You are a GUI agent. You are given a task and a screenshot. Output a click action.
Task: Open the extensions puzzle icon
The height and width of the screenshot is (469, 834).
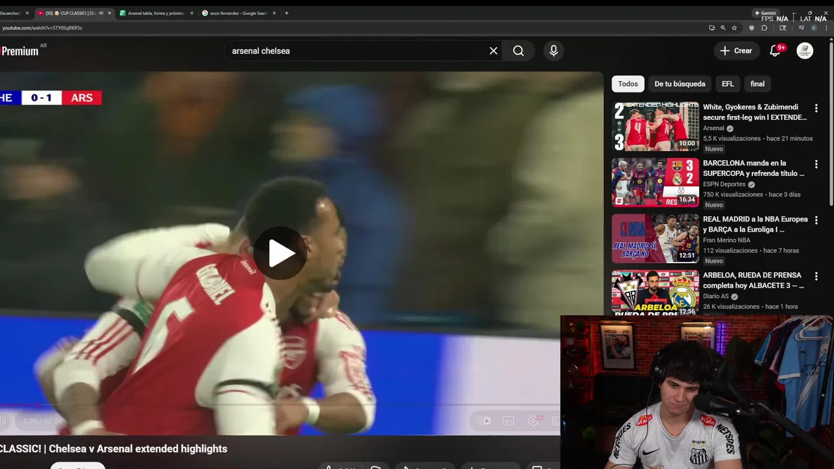[764, 28]
